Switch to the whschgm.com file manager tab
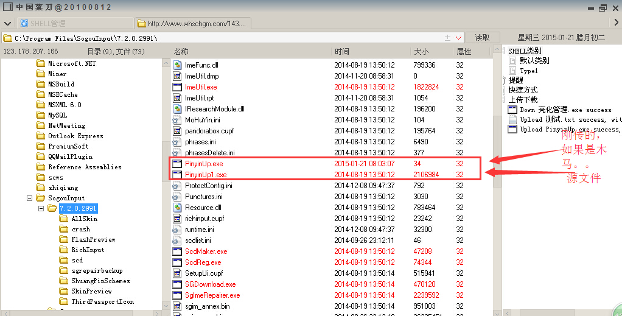622x316 pixels. [x=192, y=23]
